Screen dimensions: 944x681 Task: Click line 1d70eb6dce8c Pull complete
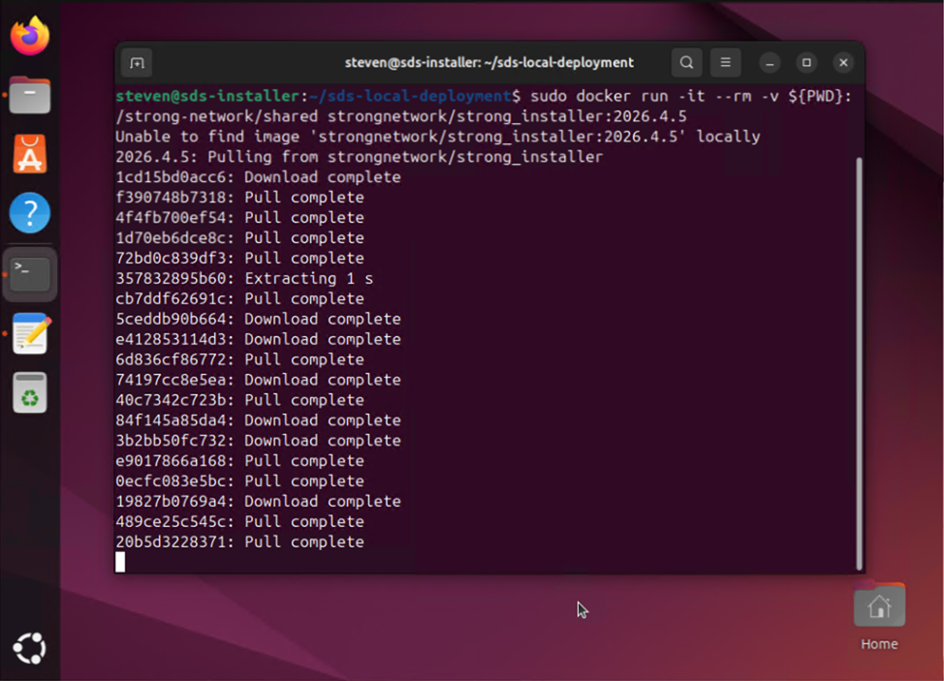(239, 238)
